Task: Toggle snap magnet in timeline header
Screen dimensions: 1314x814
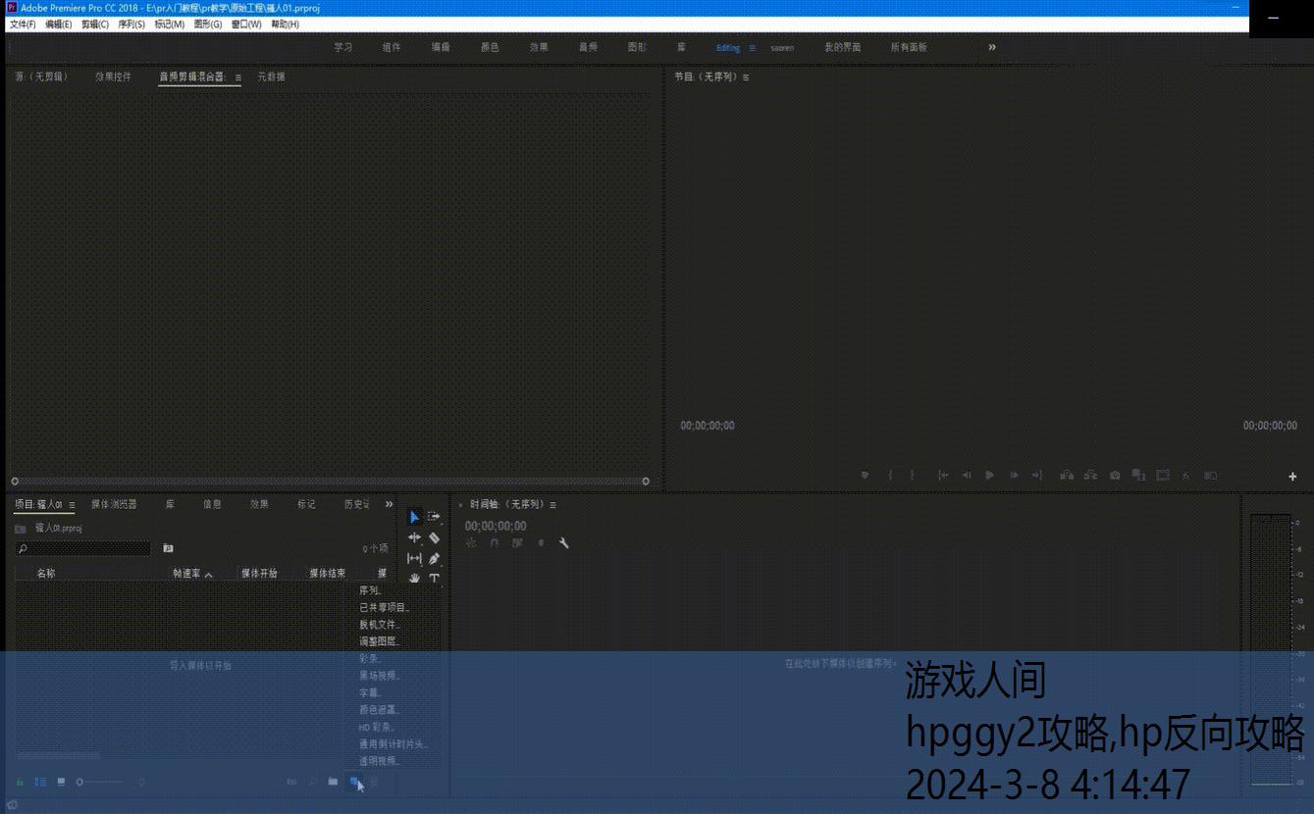Action: [494, 542]
